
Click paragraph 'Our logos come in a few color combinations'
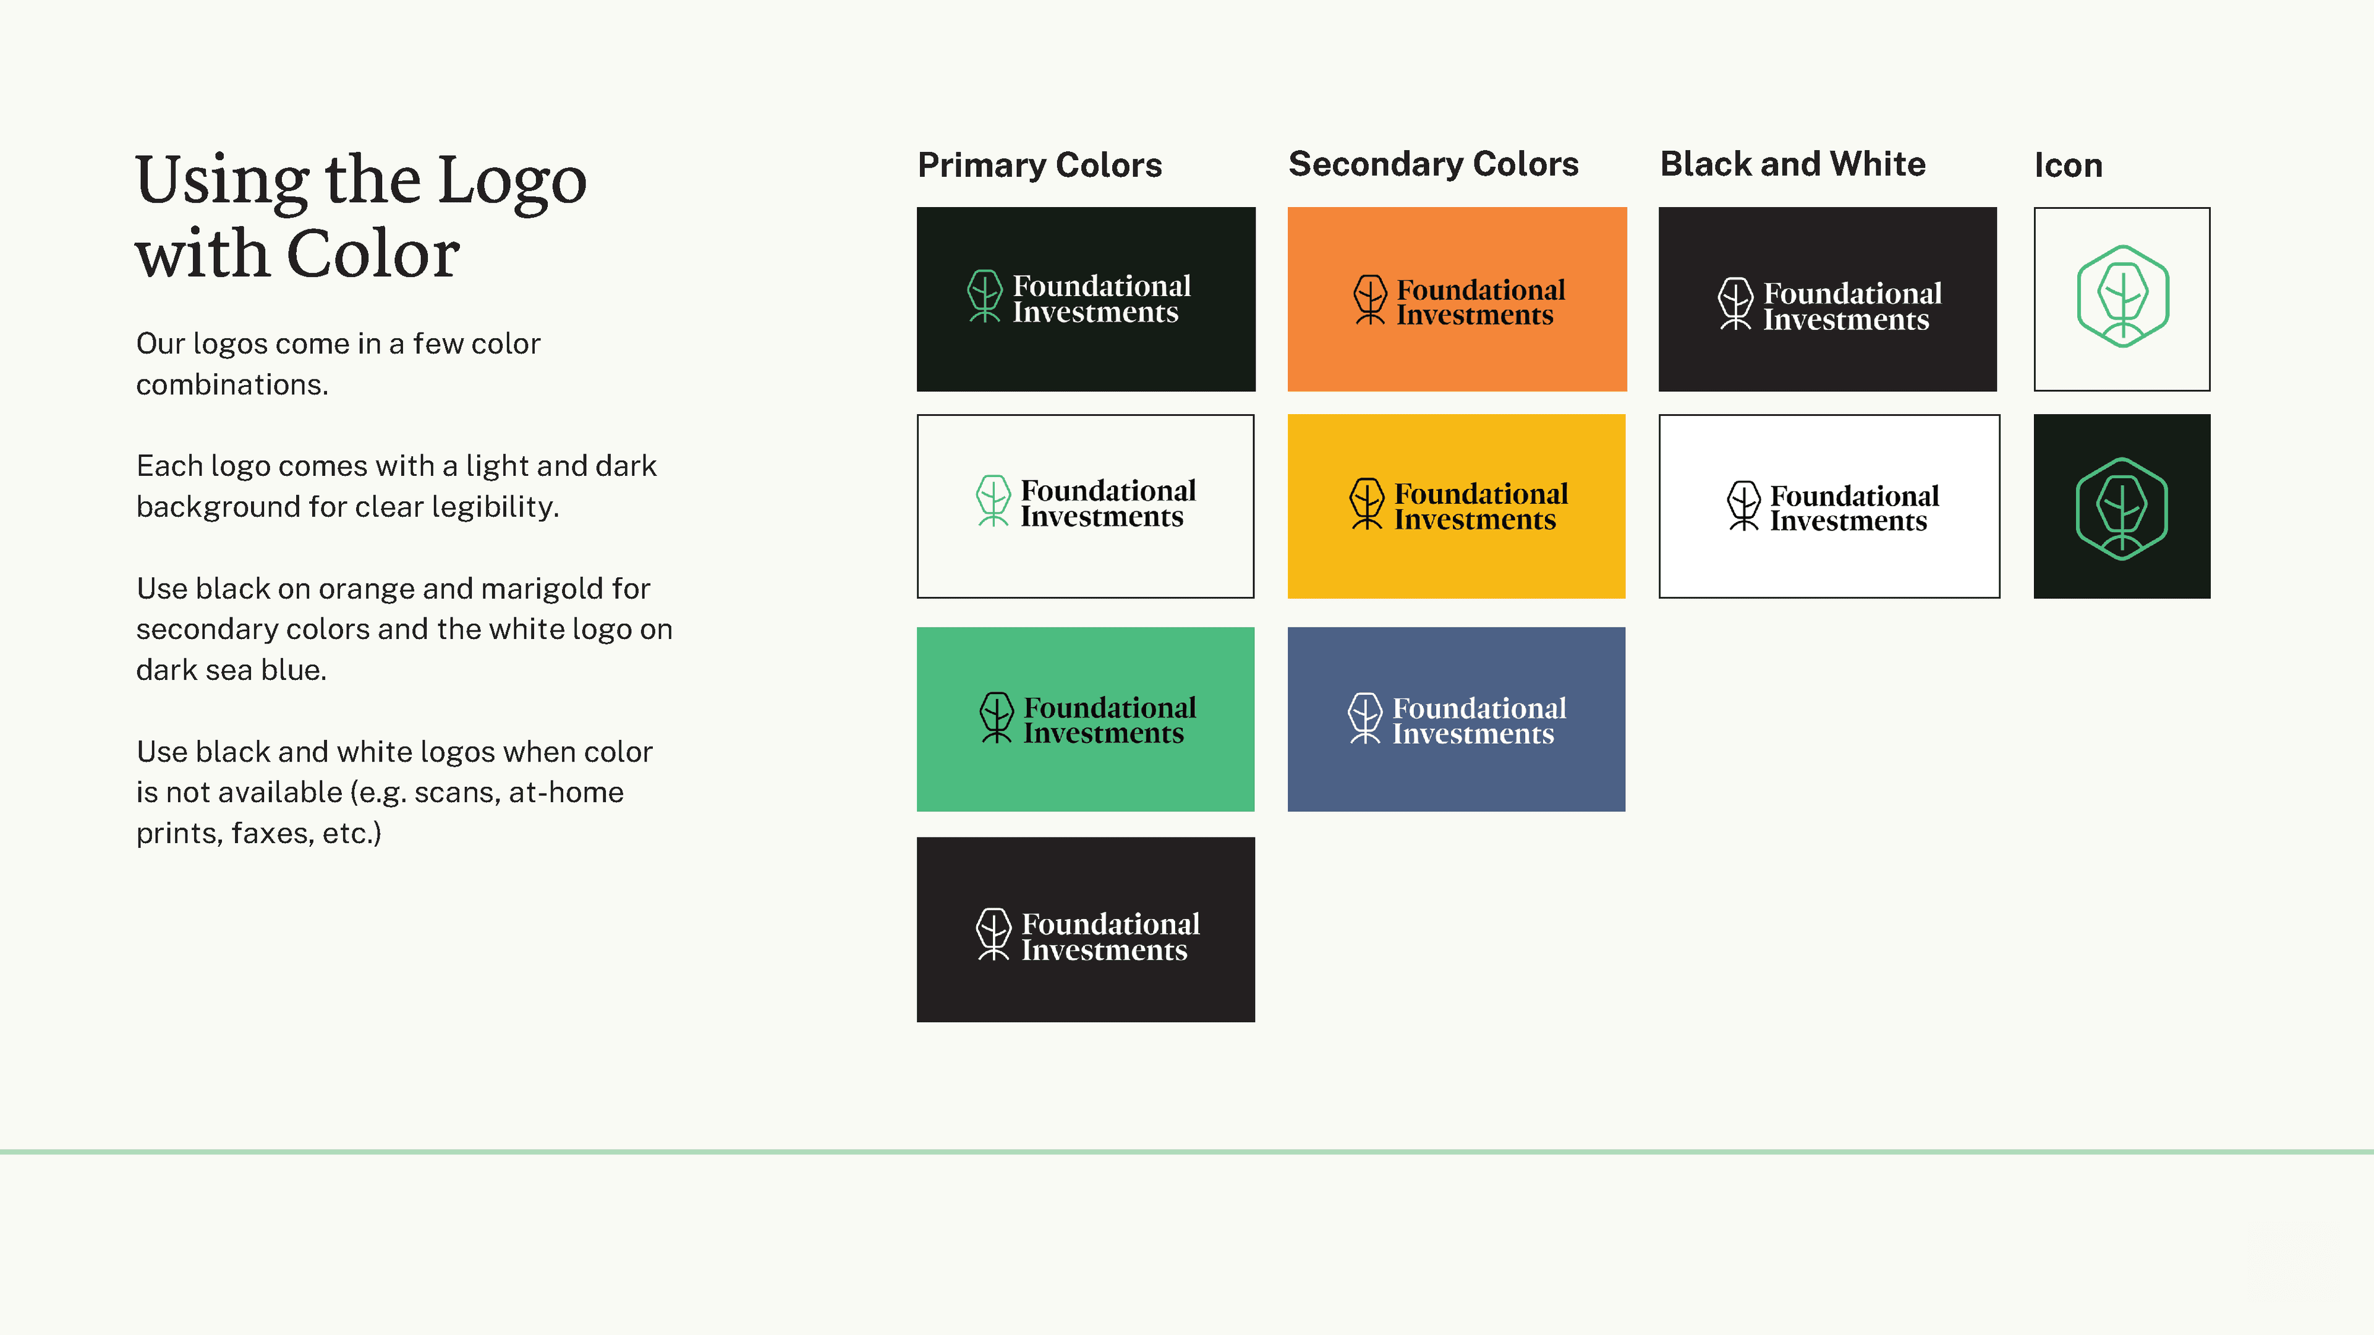point(338,364)
